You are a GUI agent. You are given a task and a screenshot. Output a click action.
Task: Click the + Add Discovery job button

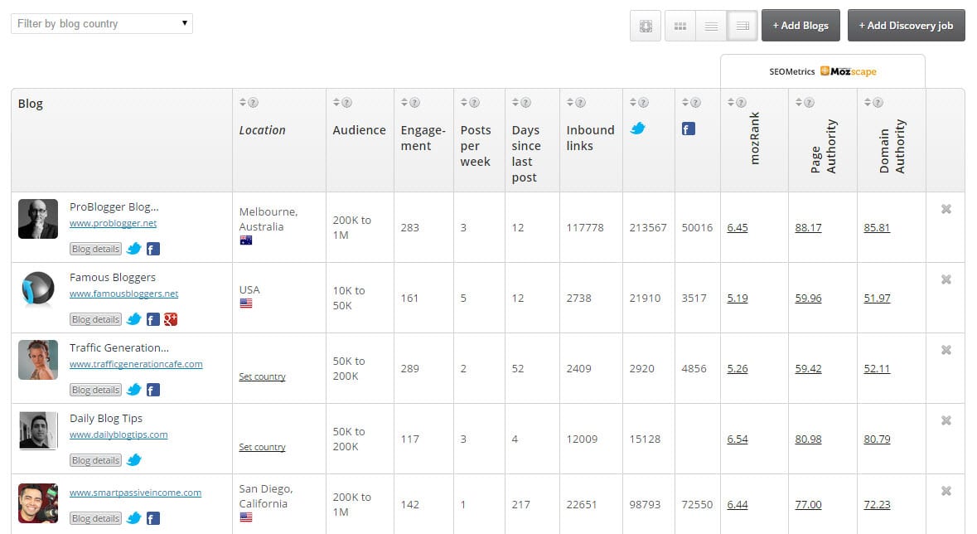906,26
